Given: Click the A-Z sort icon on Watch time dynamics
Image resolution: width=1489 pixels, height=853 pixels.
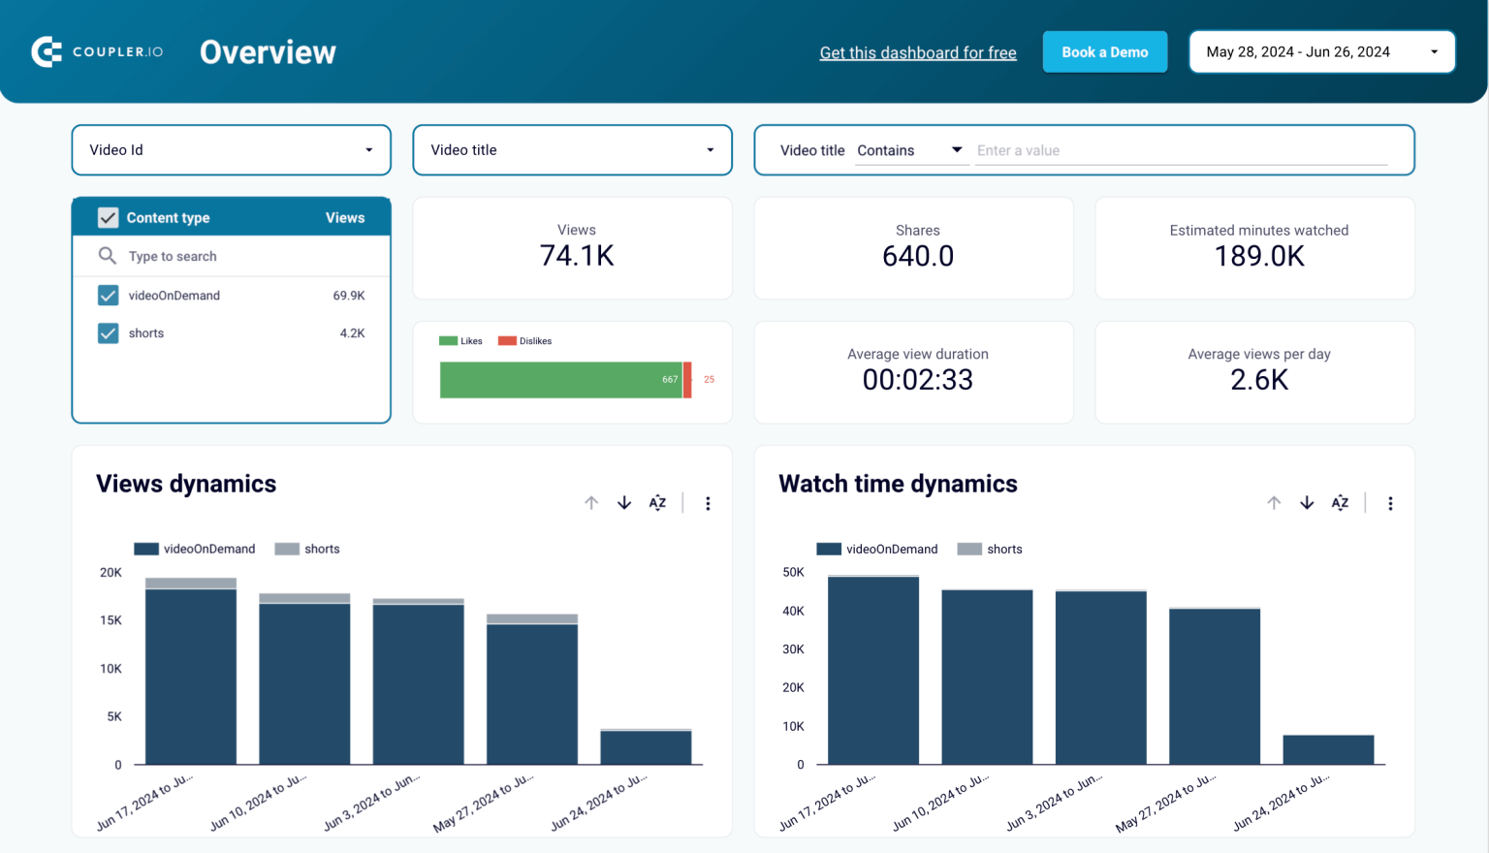Looking at the screenshot, I should tap(1340, 503).
